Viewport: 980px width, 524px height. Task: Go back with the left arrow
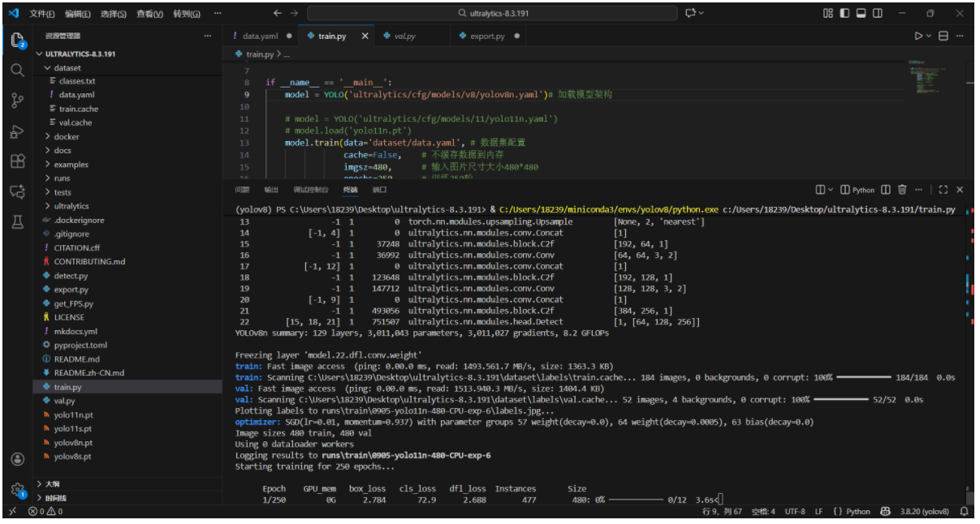[x=278, y=13]
